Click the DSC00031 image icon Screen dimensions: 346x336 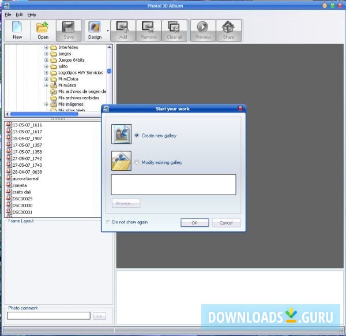(x=9, y=212)
